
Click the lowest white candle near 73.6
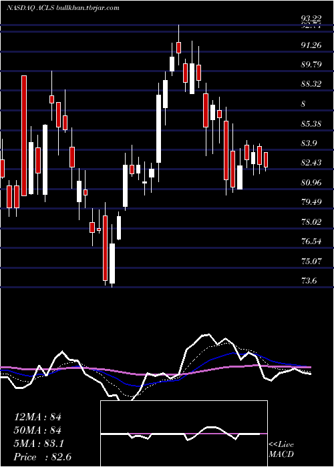coord(112,264)
